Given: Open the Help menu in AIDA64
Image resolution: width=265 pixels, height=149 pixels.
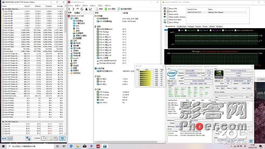Looking at the screenshot, I should (108, 5).
